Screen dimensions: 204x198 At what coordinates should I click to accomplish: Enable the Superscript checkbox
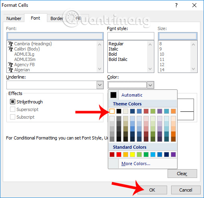click(12, 109)
